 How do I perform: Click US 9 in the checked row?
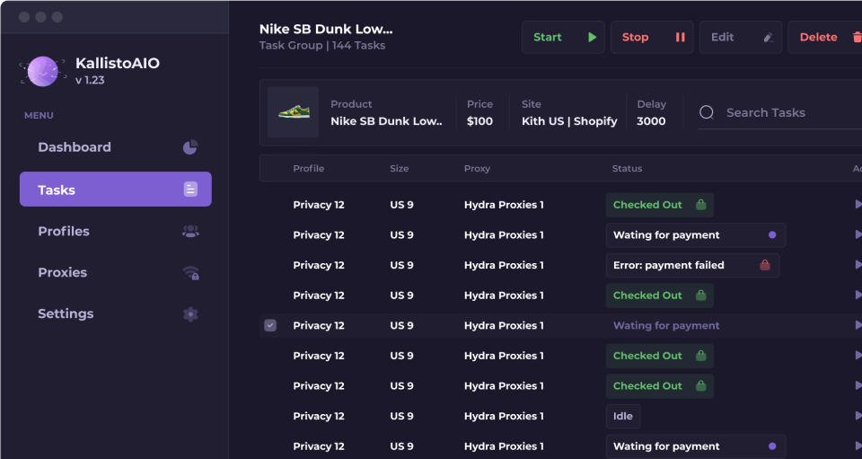click(x=402, y=325)
